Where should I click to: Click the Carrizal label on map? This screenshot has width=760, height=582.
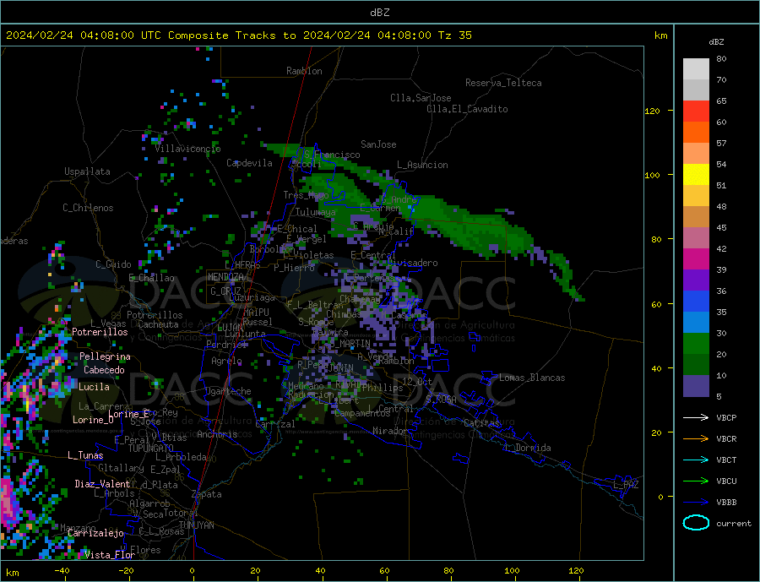click(275, 424)
